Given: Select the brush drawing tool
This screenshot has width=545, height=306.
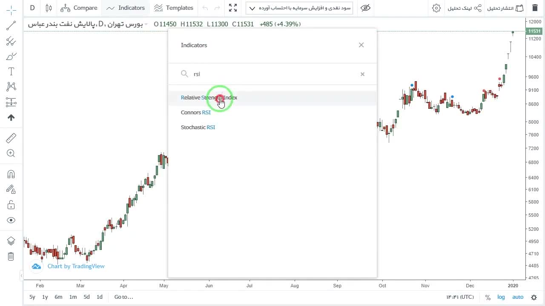Looking at the screenshot, I should tap(11, 57).
